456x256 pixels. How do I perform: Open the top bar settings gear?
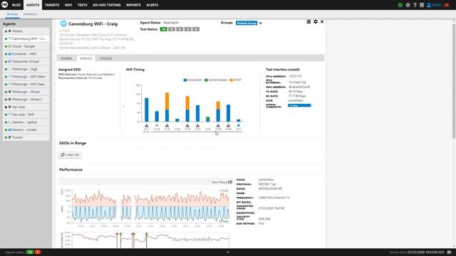pos(408,5)
